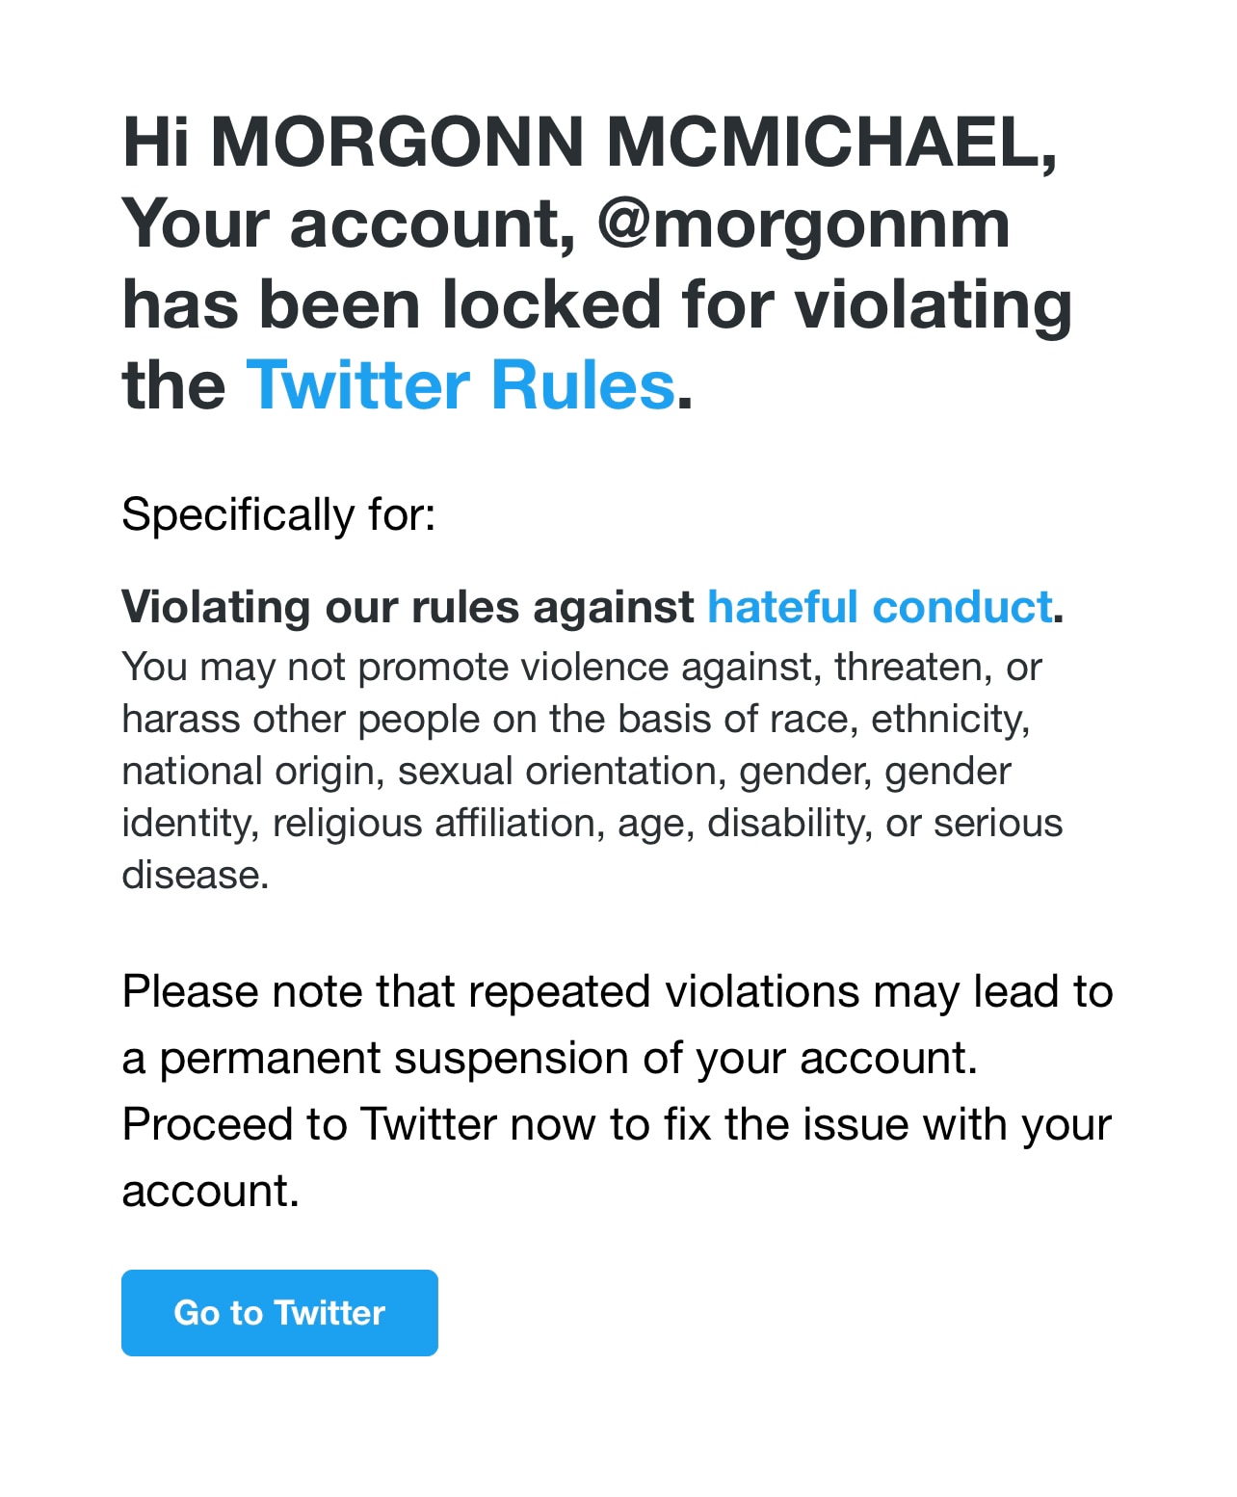Open the Twitter Rules link
1237x1497 pixels.
tap(461, 385)
